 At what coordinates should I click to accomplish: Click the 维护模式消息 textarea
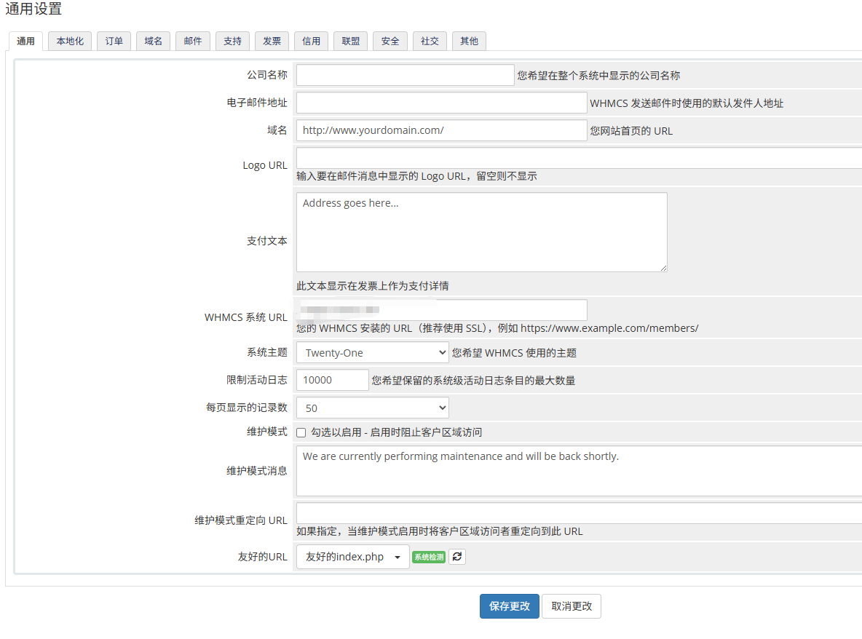click(580, 471)
